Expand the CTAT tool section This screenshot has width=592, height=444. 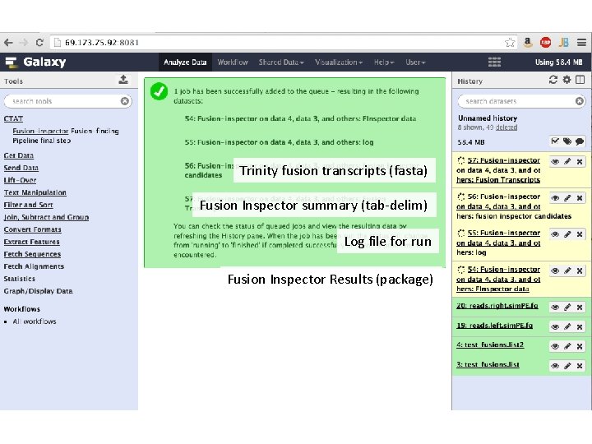click(x=13, y=118)
